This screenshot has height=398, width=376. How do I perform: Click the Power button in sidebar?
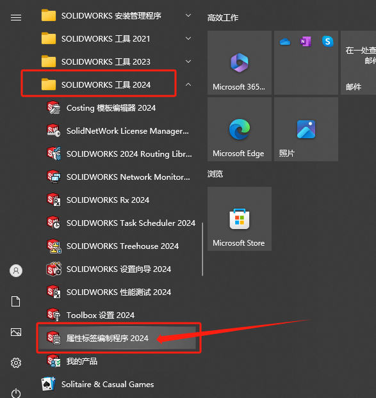[16, 393]
